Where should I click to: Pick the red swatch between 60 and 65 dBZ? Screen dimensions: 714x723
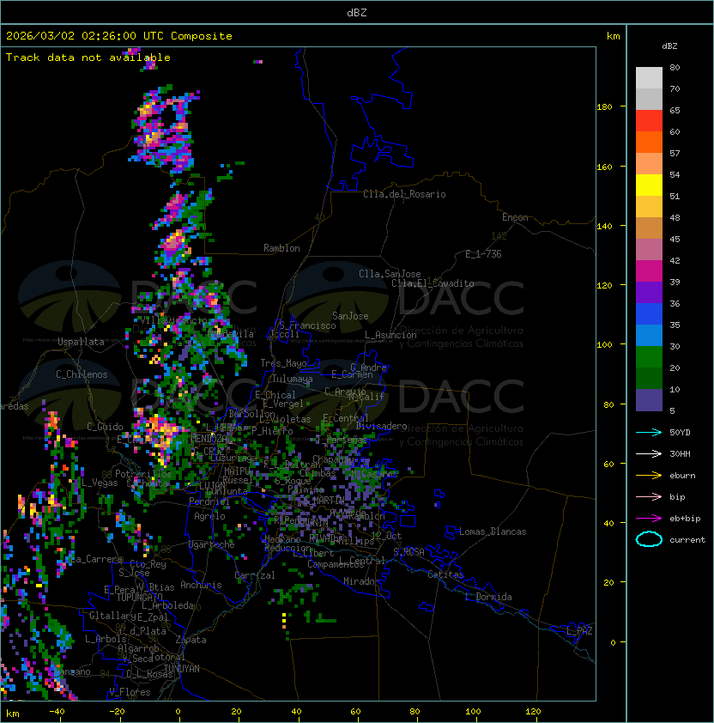tap(649, 121)
